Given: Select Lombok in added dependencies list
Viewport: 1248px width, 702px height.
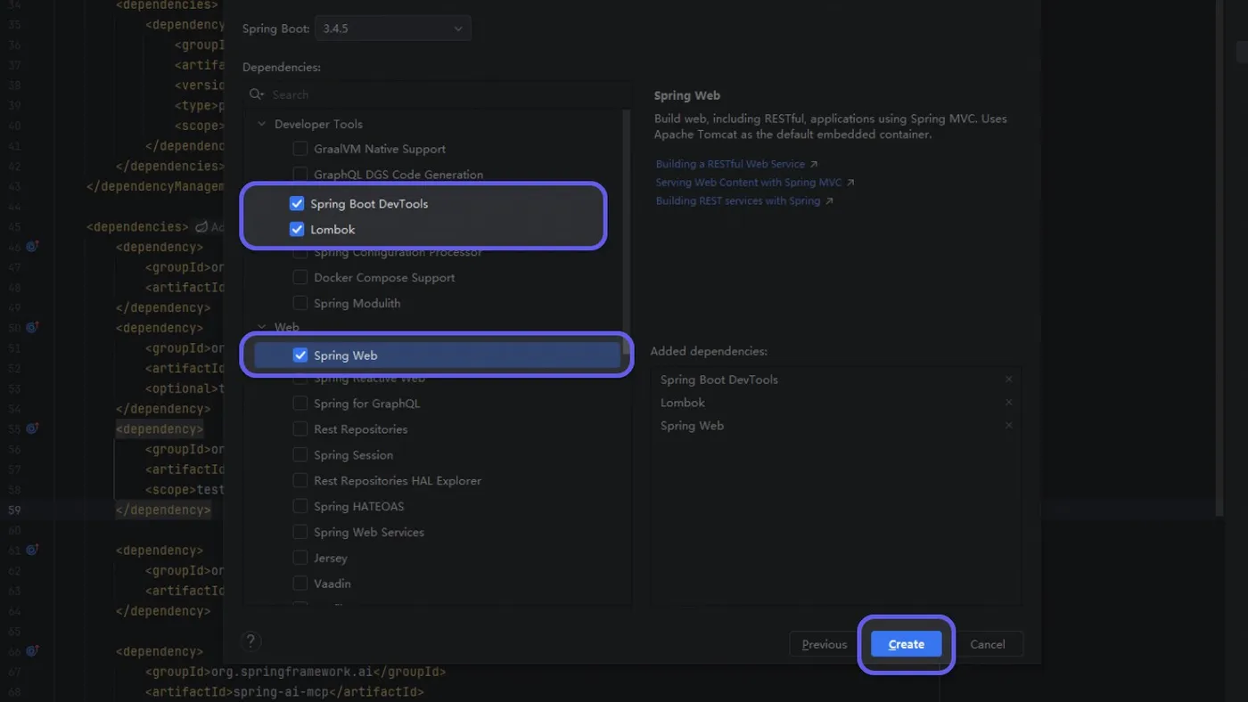Looking at the screenshot, I should (x=683, y=403).
